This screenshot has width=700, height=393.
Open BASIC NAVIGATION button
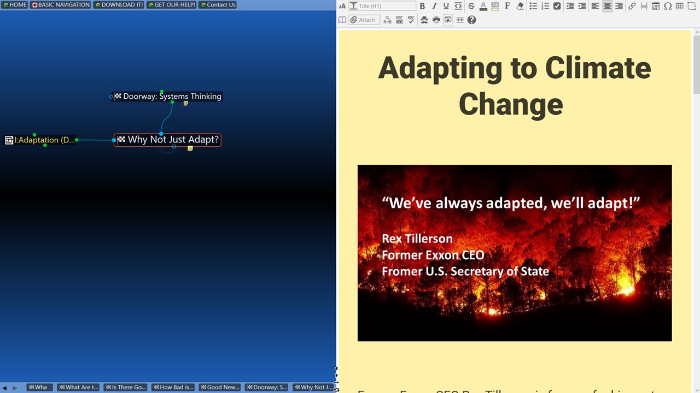click(60, 5)
